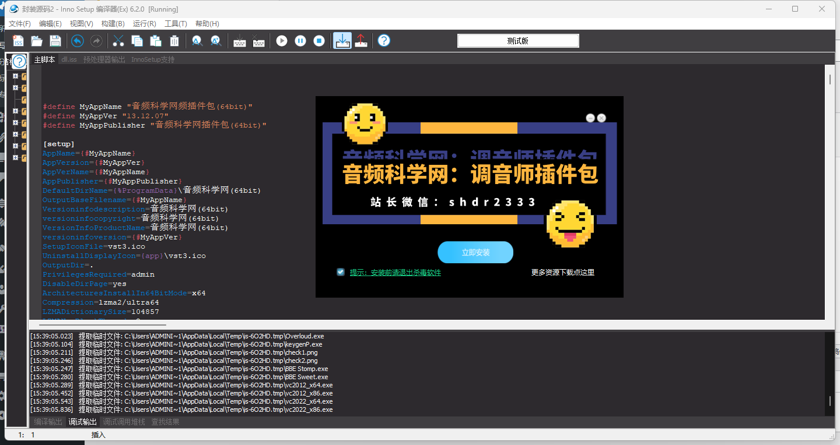Open the 帮助(H) menu
Viewport: 840px width, 445px height.
207,24
